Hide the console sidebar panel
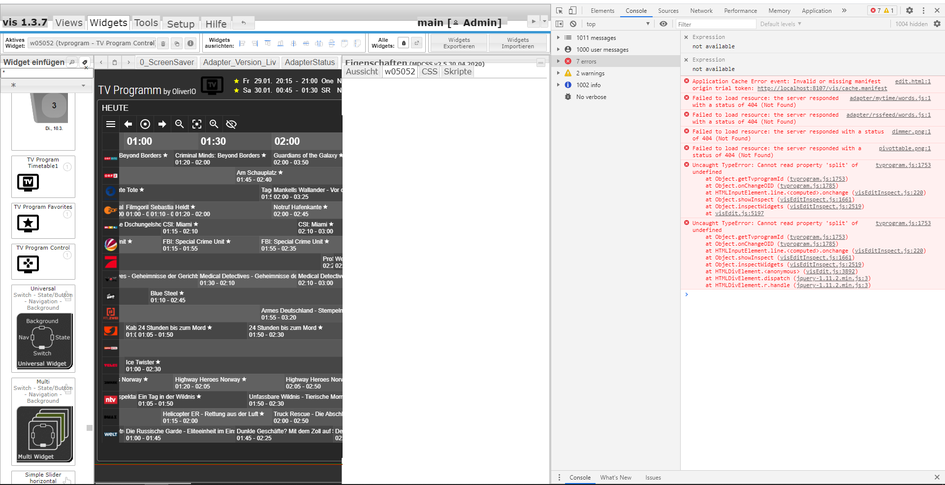 (560, 24)
